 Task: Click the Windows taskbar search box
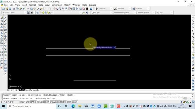[31, 106]
